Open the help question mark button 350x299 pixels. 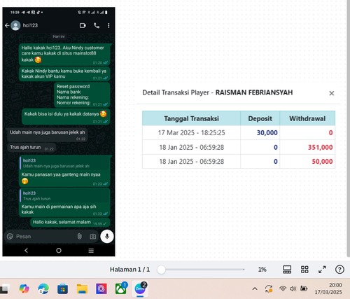coord(339,270)
